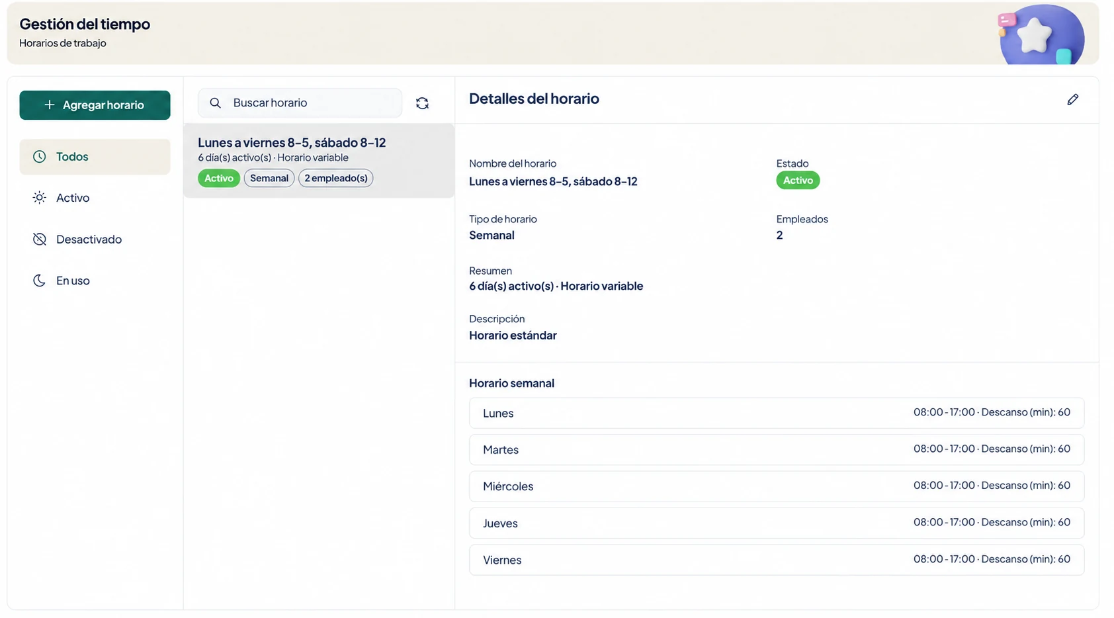This screenshot has height=618, width=1114.
Task: Select the Lunes schedule row
Action: coord(777,413)
